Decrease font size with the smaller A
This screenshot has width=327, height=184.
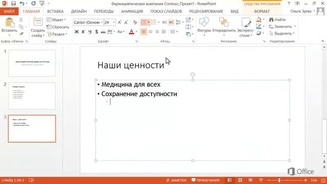[126, 22]
